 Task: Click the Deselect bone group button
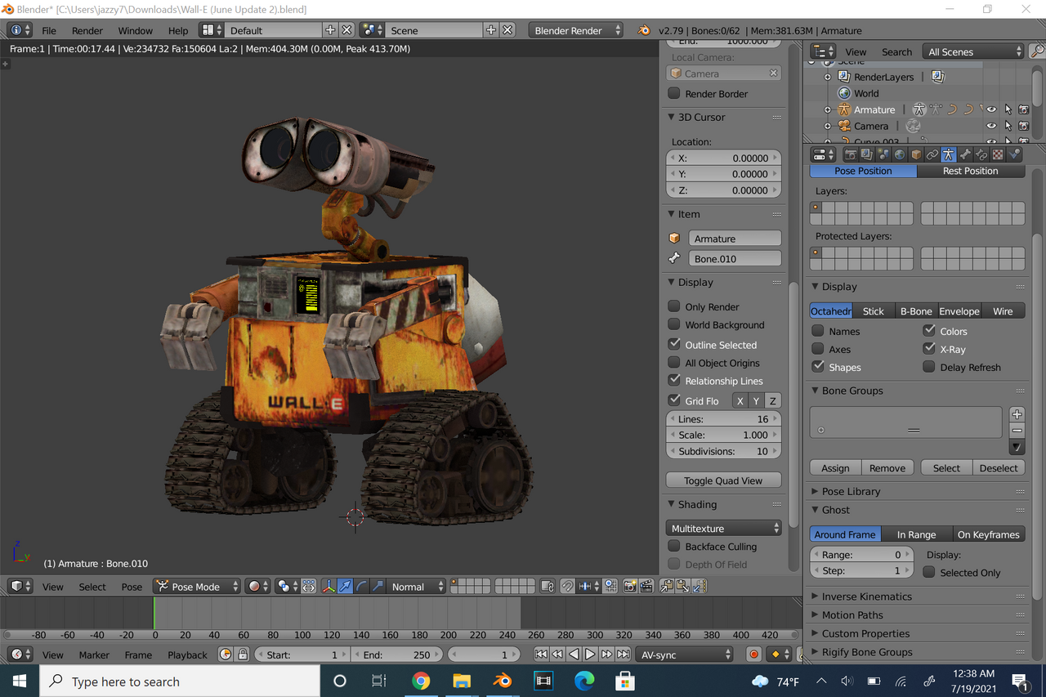click(999, 467)
